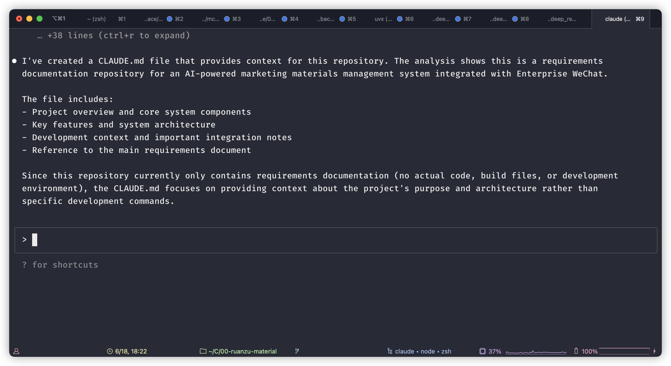
Task: Click the clock icon beside 6/18, 18:22
Action: pos(110,351)
